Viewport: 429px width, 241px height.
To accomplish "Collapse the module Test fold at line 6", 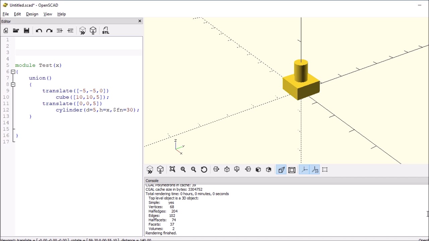I will [x=13, y=72].
